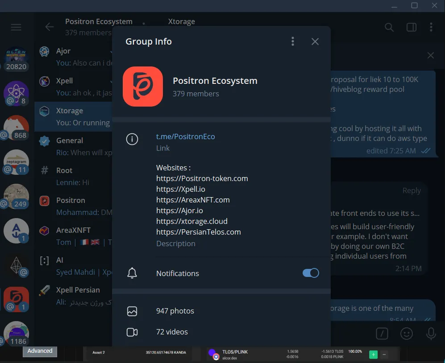Open Group Info three-dot options menu
Screen dimensions: 445x363
coord(293,41)
